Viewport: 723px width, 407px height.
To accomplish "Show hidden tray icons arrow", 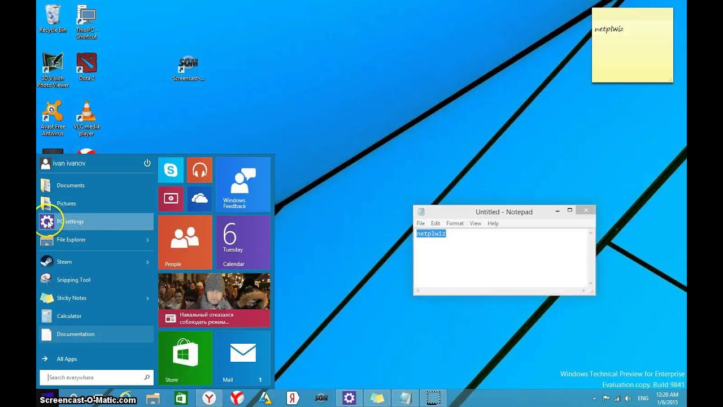I will pyautogui.click(x=595, y=399).
